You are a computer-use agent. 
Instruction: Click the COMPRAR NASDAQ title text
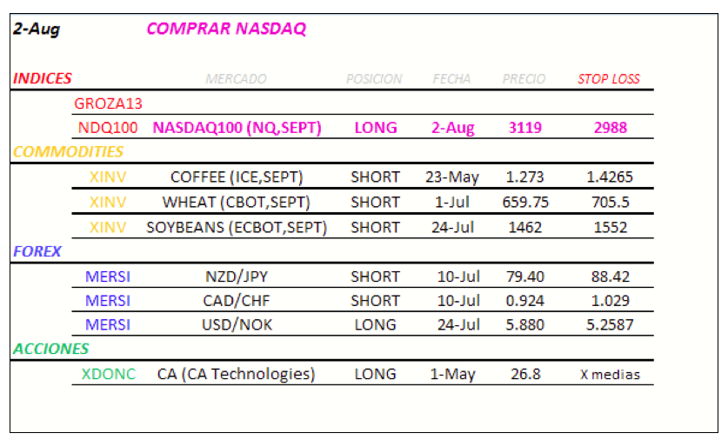(x=226, y=29)
